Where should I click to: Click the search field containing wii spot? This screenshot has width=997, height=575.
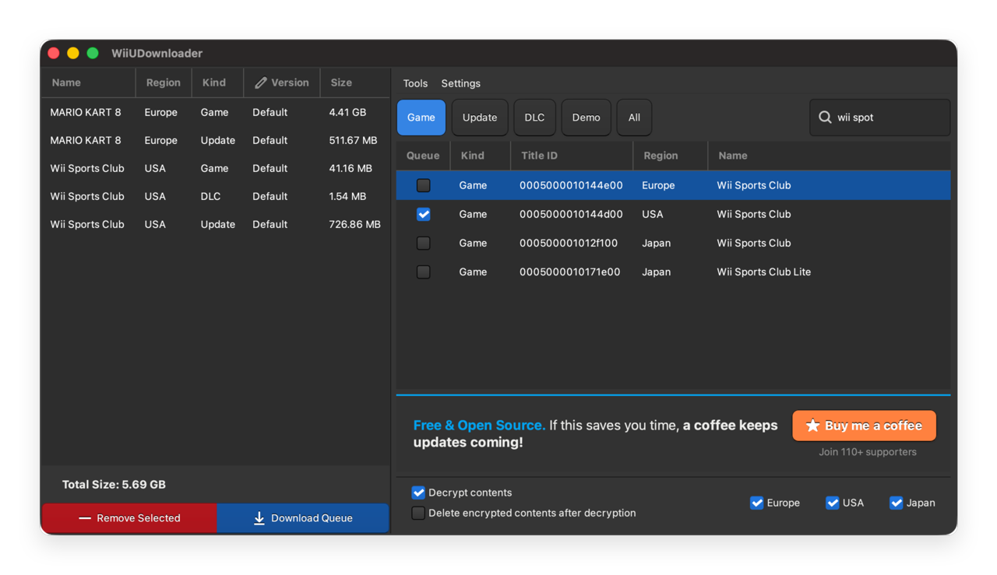(880, 117)
